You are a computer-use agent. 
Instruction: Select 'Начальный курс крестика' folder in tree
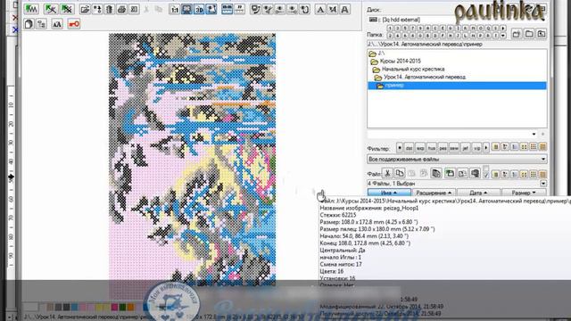click(x=412, y=70)
